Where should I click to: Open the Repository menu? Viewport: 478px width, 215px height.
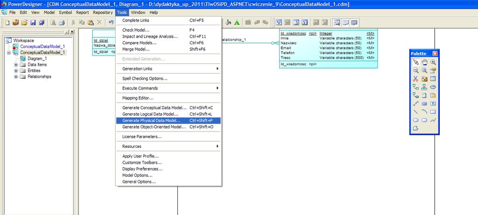103,13
